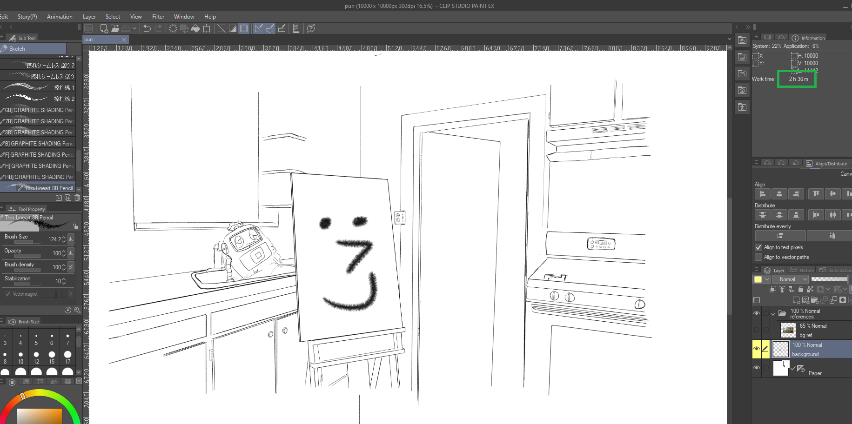
Task: Select the bg ref layer thumbnail
Action: click(x=788, y=330)
